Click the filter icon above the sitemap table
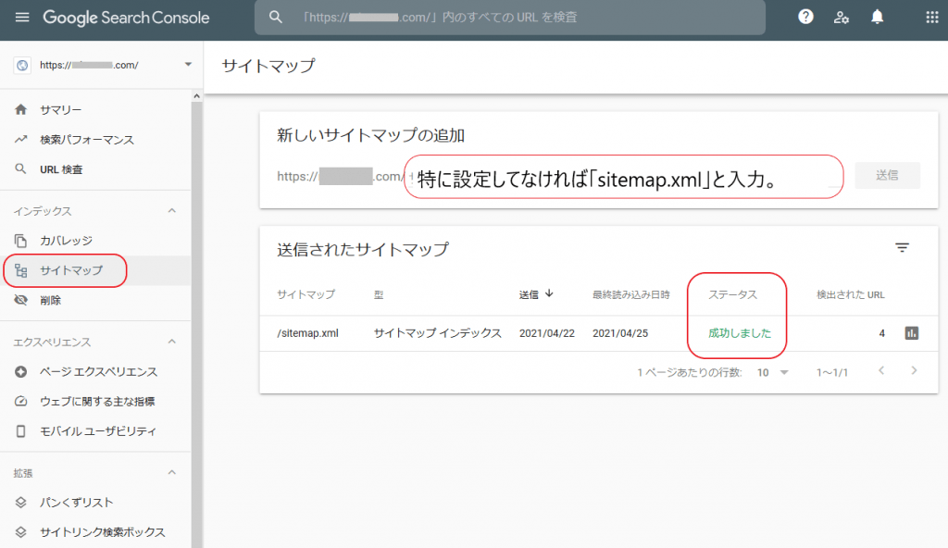The image size is (948, 548). (902, 248)
